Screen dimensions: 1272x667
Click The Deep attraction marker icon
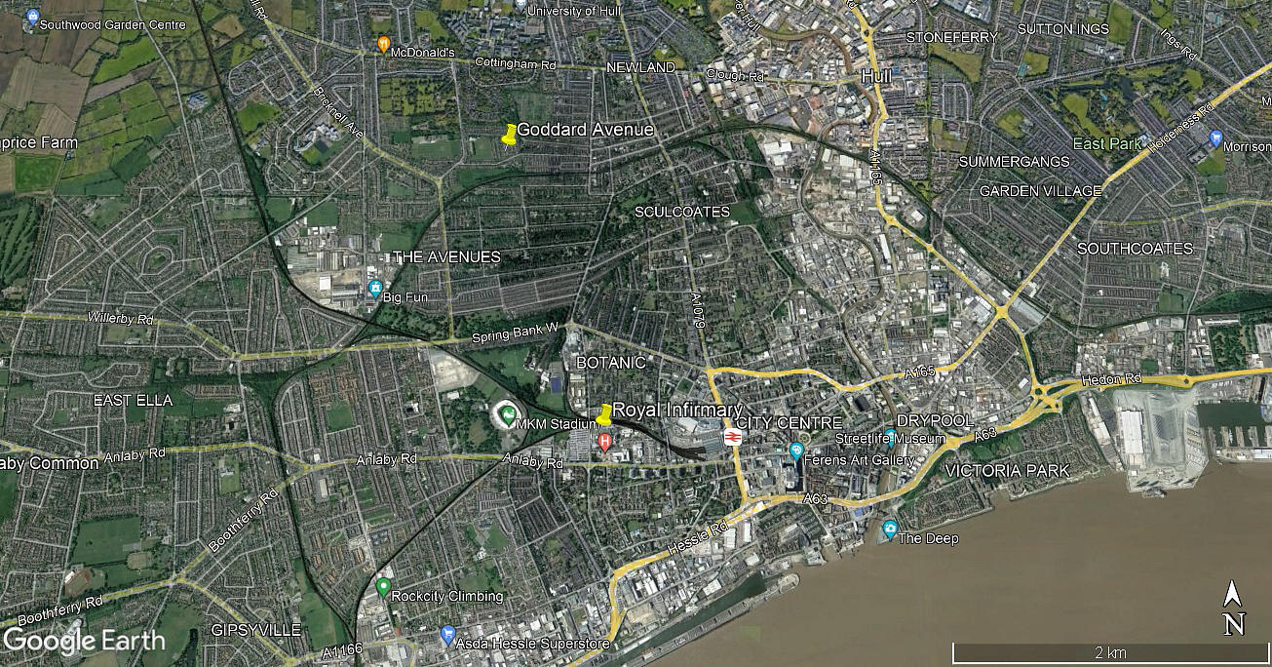(x=890, y=530)
